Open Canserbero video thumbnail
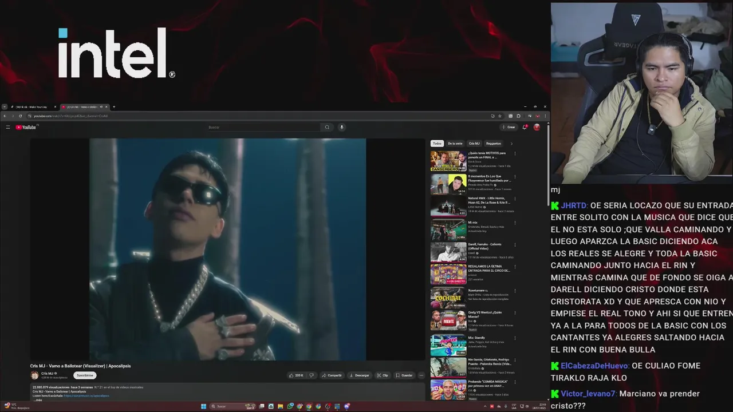 pyautogui.click(x=448, y=161)
